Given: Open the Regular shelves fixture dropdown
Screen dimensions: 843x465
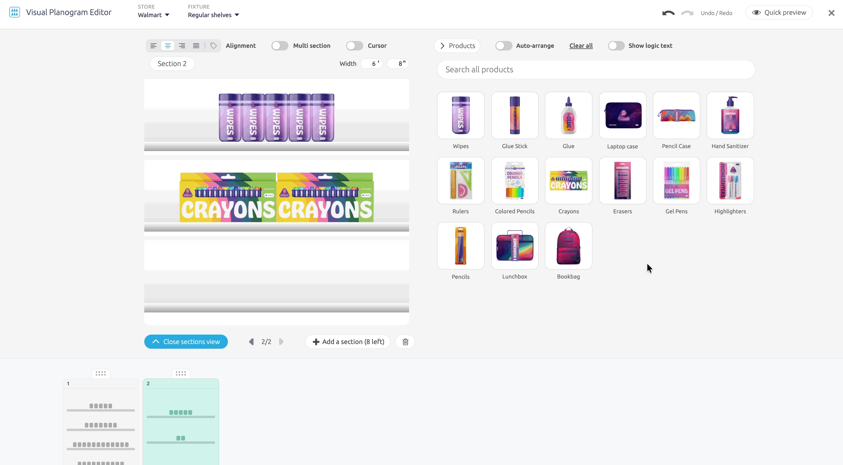Looking at the screenshot, I should tap(213, 15).
